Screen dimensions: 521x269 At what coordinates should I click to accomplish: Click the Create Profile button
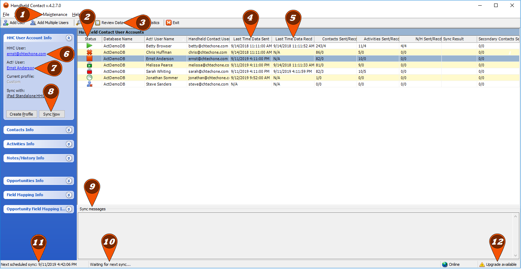21,114
